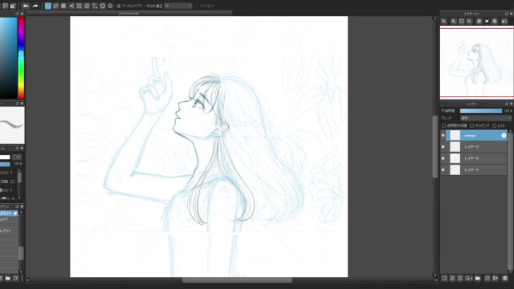Enable circle snap guide
This screenshot has height=289, width=514.
pyautogui.click(x=87, y=6)
